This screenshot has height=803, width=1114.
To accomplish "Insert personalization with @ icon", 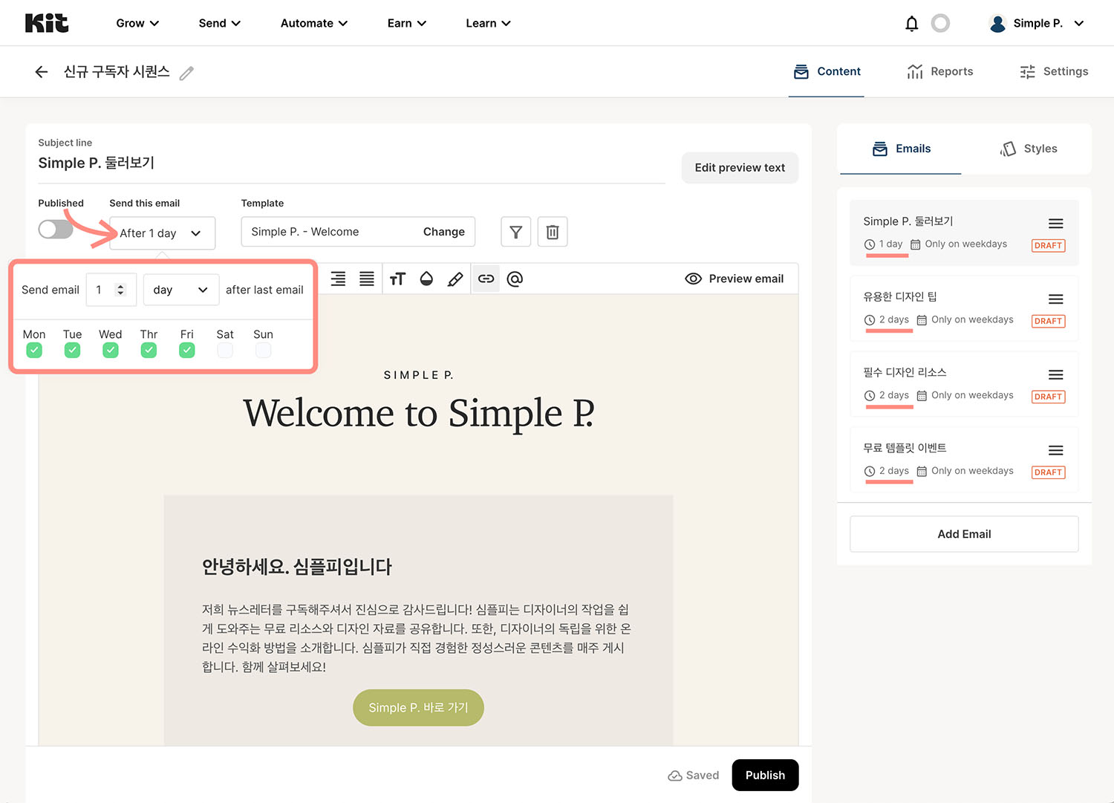I will (515, 279).
